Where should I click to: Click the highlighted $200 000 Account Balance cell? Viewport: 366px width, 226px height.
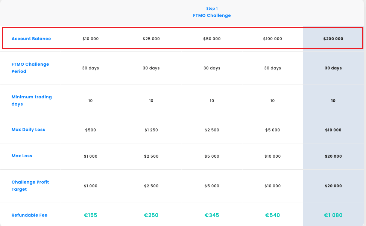coord(333,39)
